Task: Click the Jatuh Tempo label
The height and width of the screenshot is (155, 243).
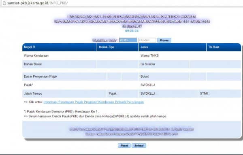Action: [x=33, y=93]
